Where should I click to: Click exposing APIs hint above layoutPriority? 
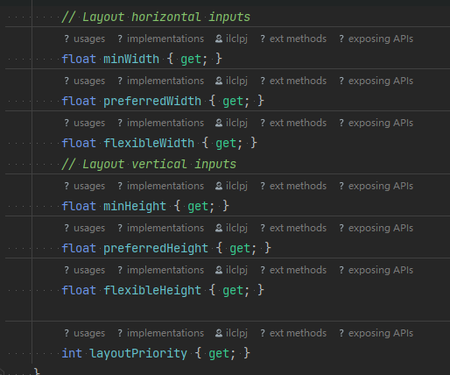click(376, 333)
